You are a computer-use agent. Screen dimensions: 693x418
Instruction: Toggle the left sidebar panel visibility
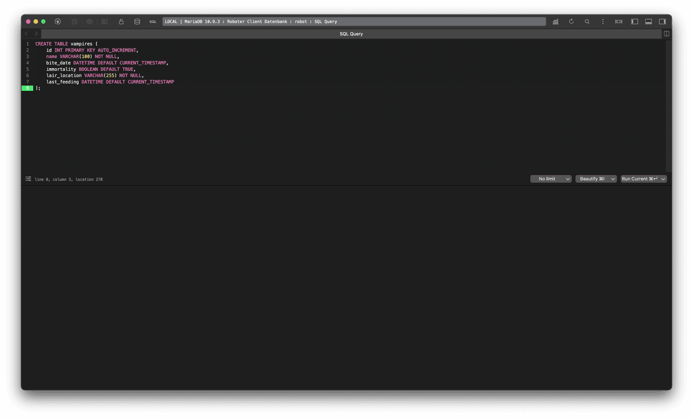click(x=634, y=21)
